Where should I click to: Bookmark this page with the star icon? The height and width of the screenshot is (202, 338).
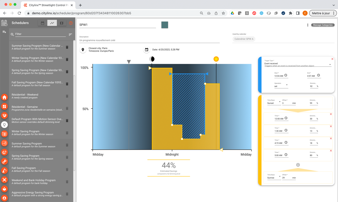coord(223,13)
